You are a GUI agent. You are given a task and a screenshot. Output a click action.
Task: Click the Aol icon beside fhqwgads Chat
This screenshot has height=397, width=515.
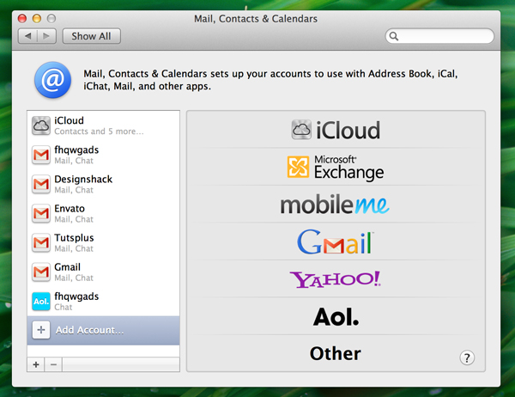pyautogui.click(x=40, y=302)
